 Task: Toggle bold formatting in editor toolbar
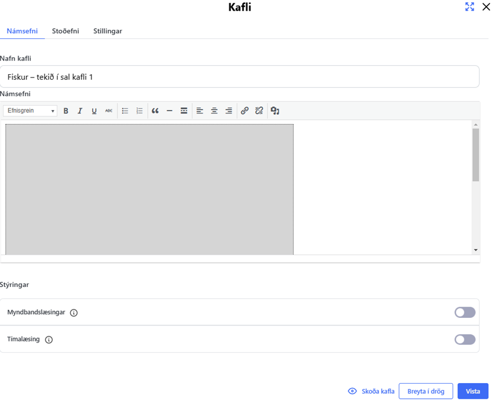point(66,111)
